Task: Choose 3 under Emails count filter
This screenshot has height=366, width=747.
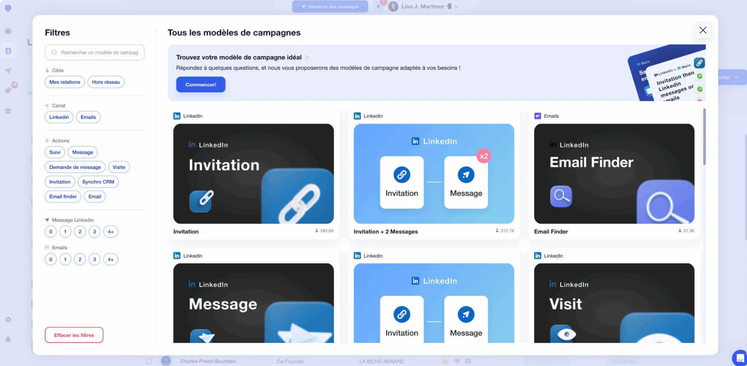Action: (x=95, y=259)
